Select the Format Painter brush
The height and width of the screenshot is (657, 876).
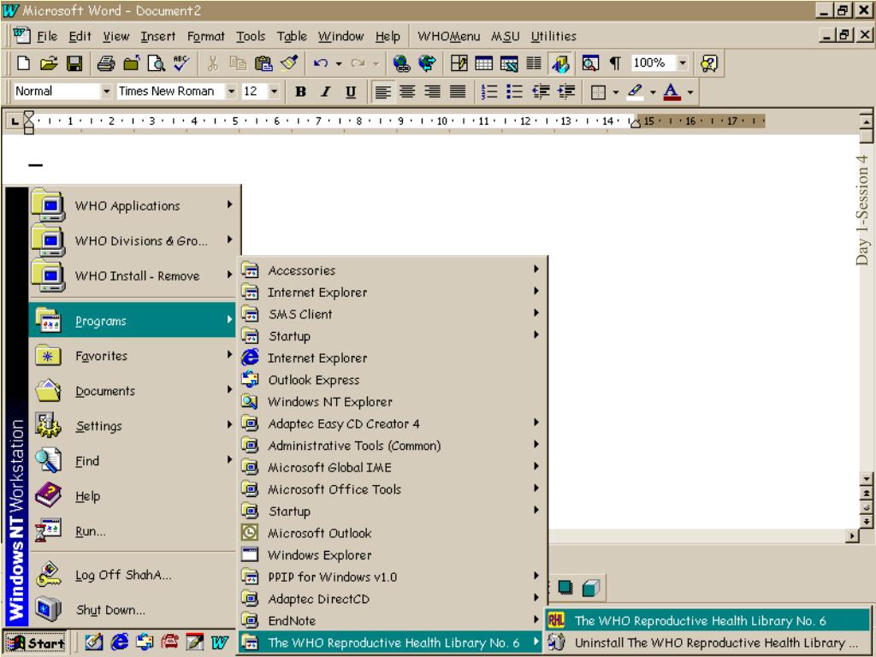pos(289,63)
